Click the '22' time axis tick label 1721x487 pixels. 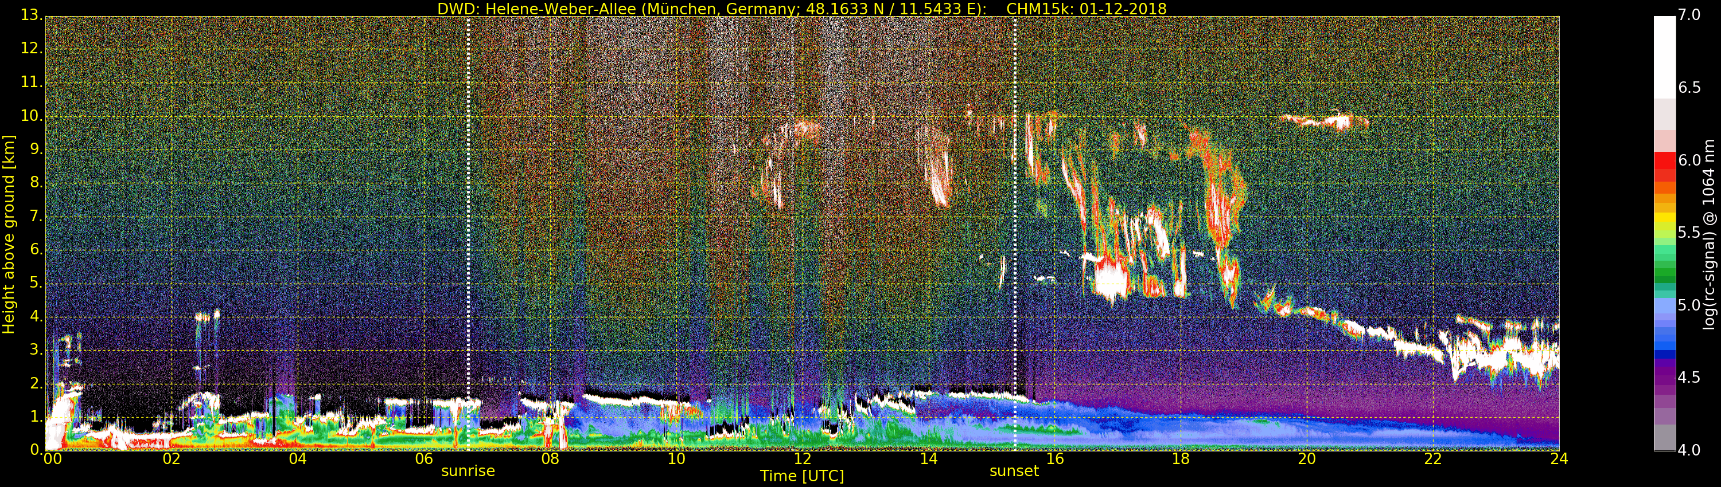coord(1433,459)
